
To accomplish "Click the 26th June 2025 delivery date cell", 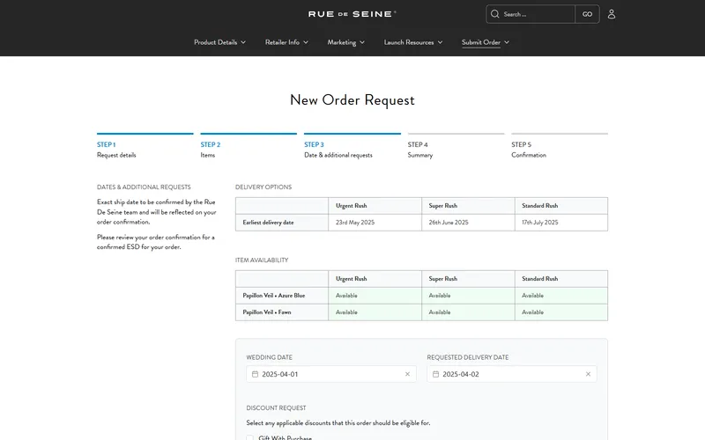I will pos(468,223).
